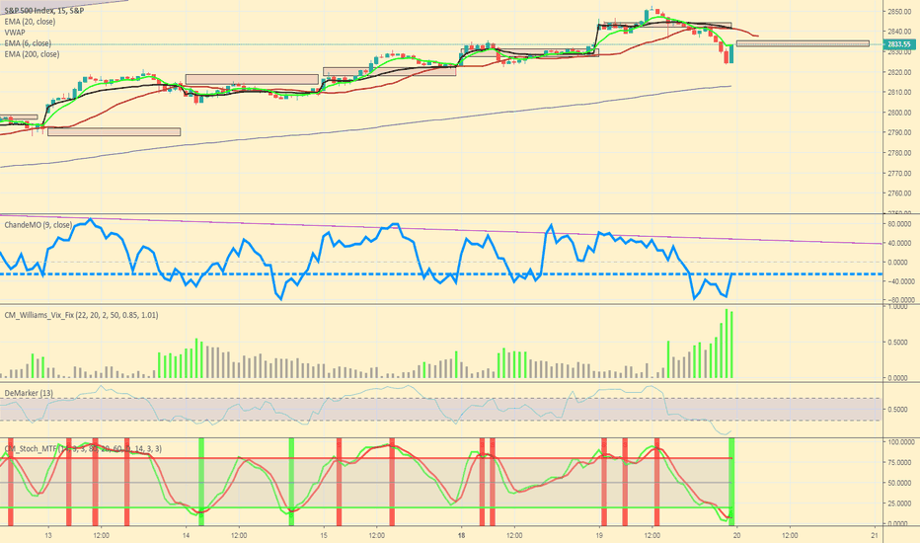Click the DeMarker (13) pane label
The height and width of the screenshot is (543, 920).
29,393
